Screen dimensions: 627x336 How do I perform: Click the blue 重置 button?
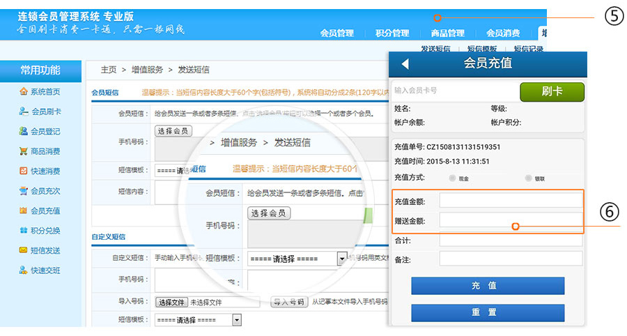click(x=488, y=312)
